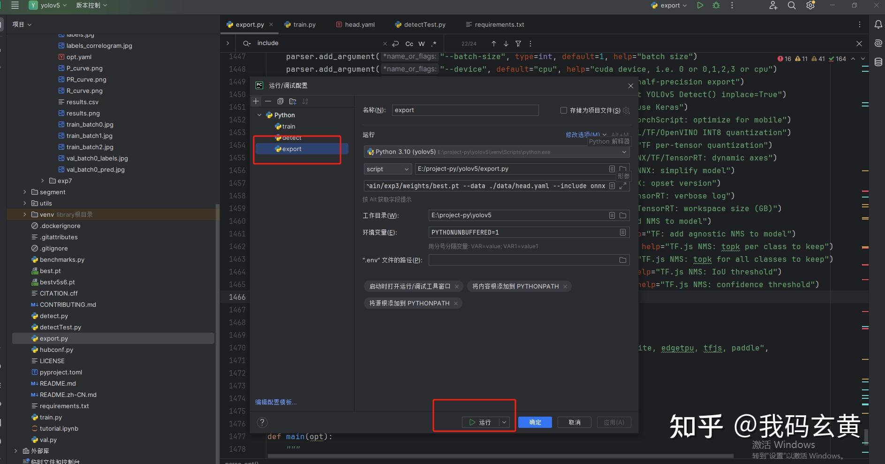The image size is (885, 464).
Task: Click the Run button in dialog
Action: (480, 422)
